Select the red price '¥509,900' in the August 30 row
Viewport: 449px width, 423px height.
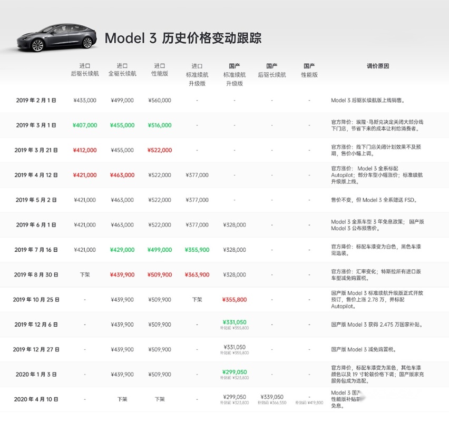pyautogui.click(x=160, y=275)
